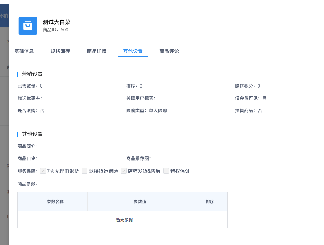Uncheck the 店铺发货&售后 checkbox

click(124, 171)
